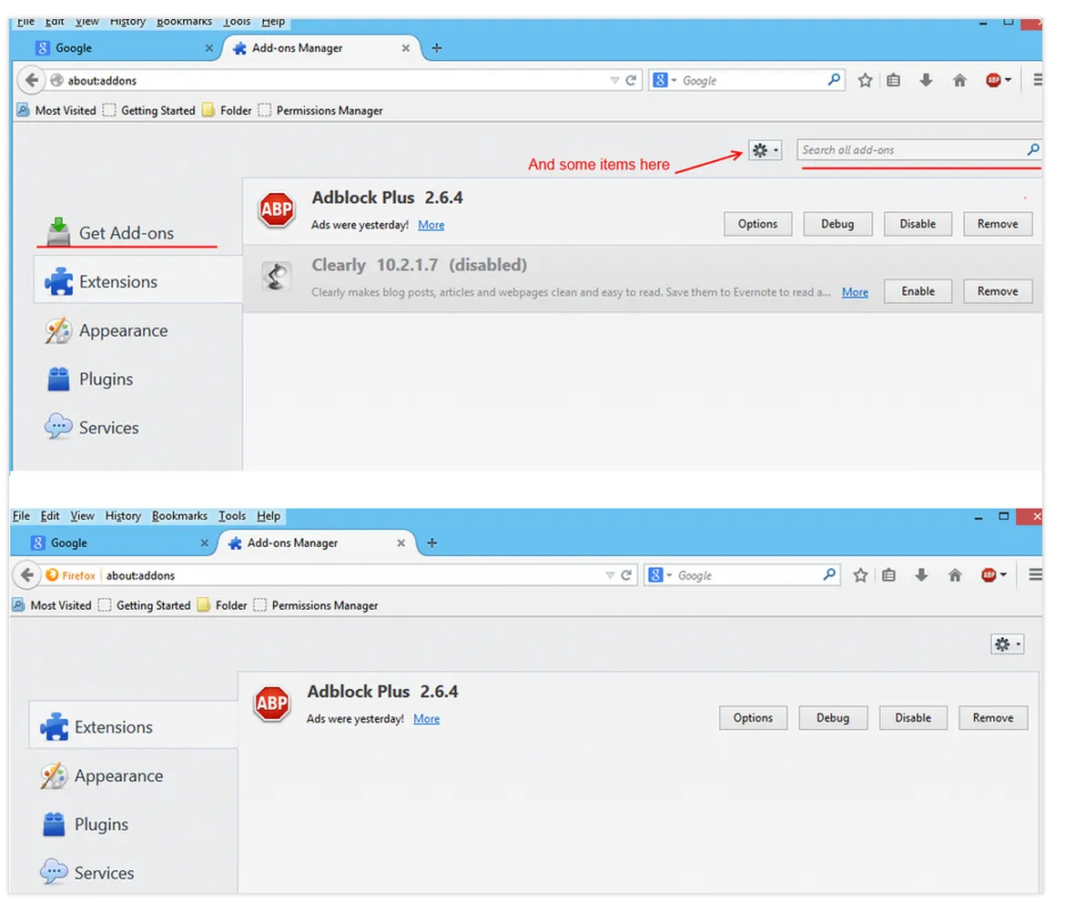Select Extensions category in window listing Clearly
Screen dimensions: 1065x902
138,281
